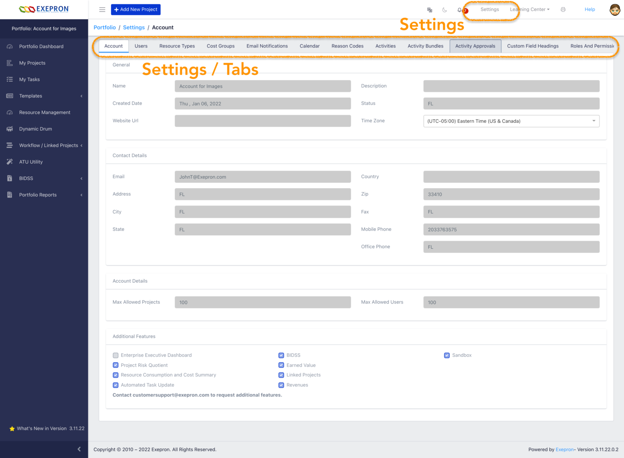Go to Settings breadcrumb
The width and height of the screenshot is (624, 458).
tap(134, 27)
